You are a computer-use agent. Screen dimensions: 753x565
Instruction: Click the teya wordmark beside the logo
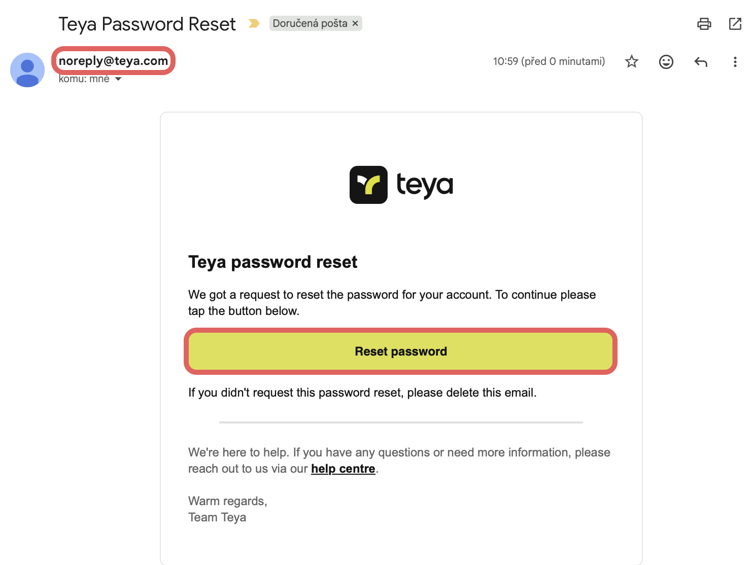(424, 185)
